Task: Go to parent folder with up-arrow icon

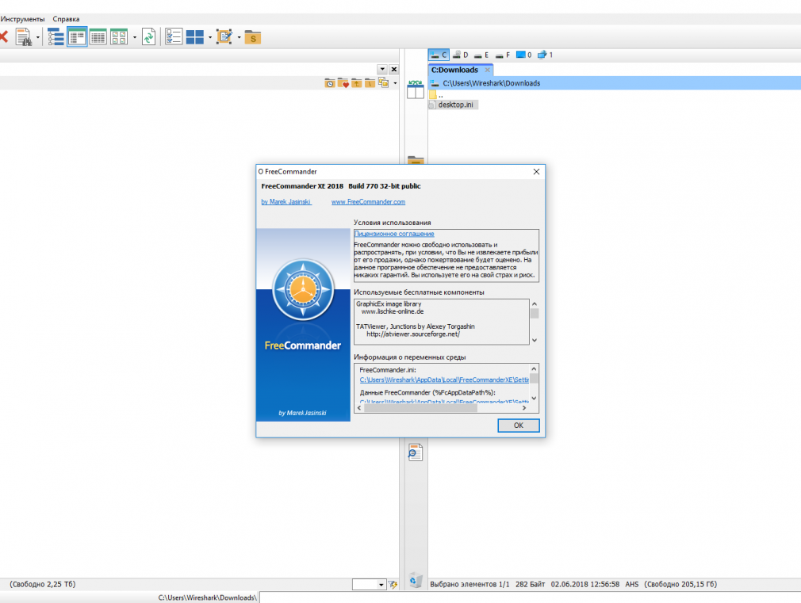Action: (356, 83)
